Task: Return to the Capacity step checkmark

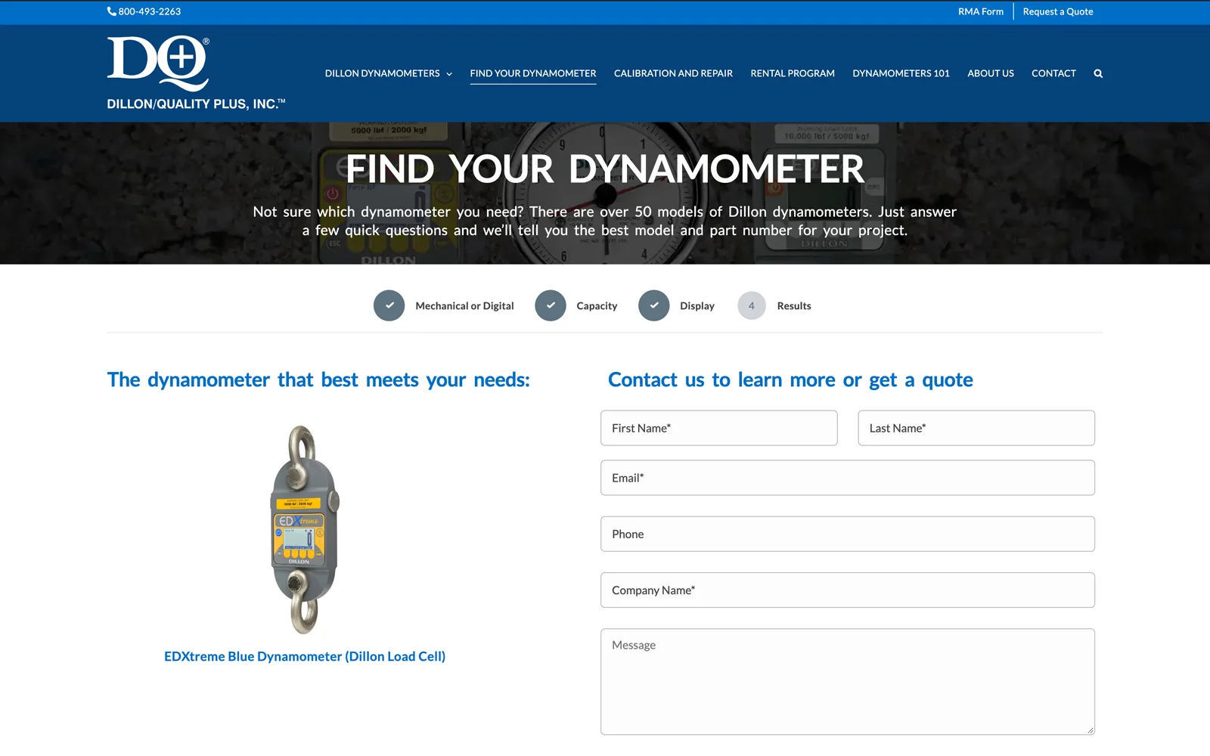Action: (x=551, y=305)
